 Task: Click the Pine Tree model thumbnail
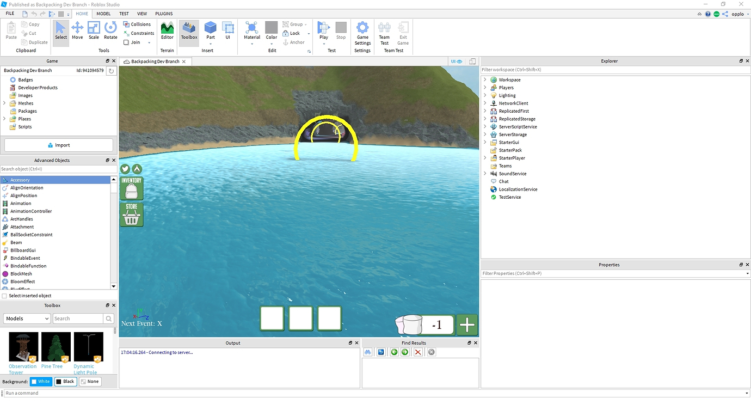click(x=56, y=347)
